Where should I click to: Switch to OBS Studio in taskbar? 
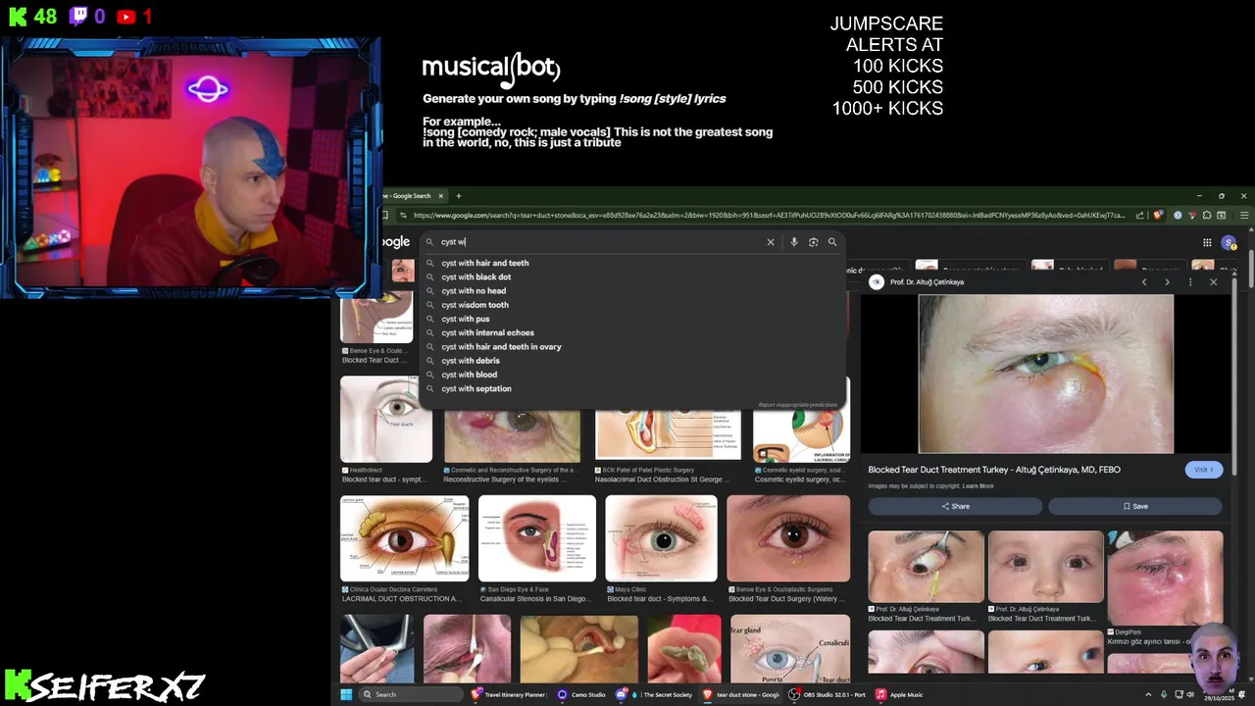pyautogui.click(x=828, y=694)
